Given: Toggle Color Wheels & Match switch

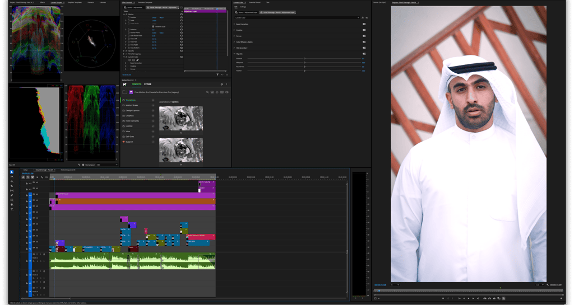Looking at the screenshot, I should tap(364, 41).
